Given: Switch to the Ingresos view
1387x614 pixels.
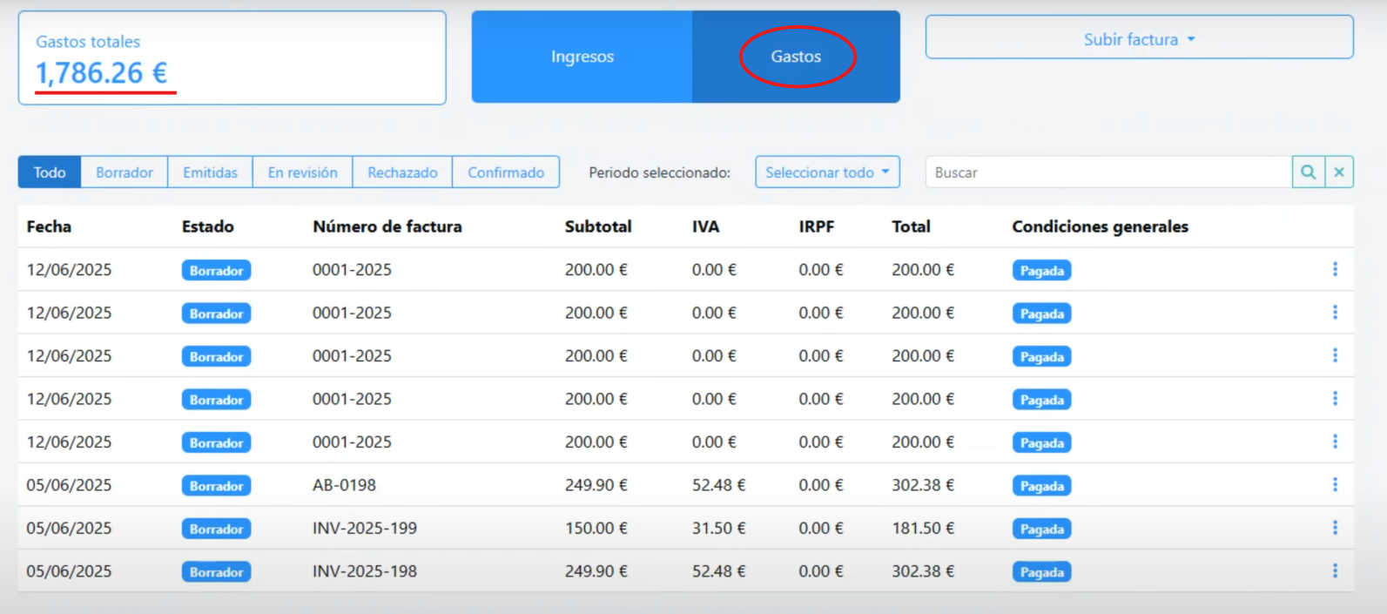Looking at the screenshot, I should pyautogui.click(x=582, y=57).
